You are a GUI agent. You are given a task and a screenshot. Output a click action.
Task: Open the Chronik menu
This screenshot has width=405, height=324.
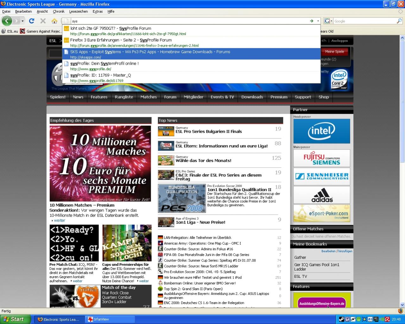coord(59,11)
